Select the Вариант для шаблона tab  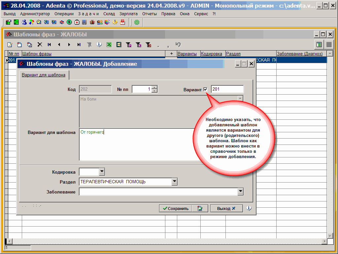click(x=44, y=75)
